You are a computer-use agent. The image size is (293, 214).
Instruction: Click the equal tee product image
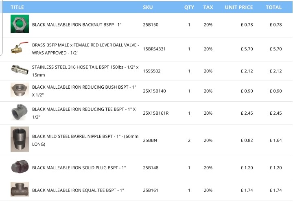(20, 189)
